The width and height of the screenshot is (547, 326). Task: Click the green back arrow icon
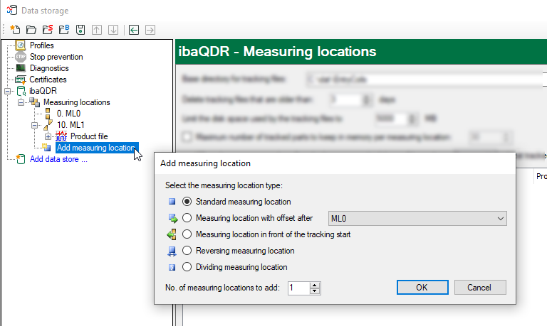(134, 30)
